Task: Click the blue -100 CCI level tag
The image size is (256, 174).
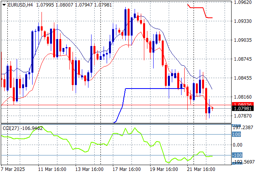Action: (x=237, y=155)
